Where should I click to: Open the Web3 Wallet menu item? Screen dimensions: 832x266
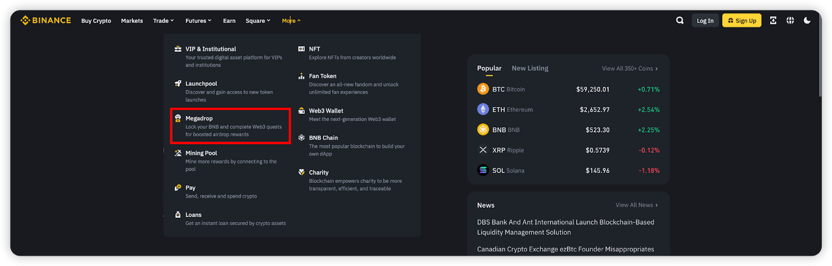pos(326,111)
